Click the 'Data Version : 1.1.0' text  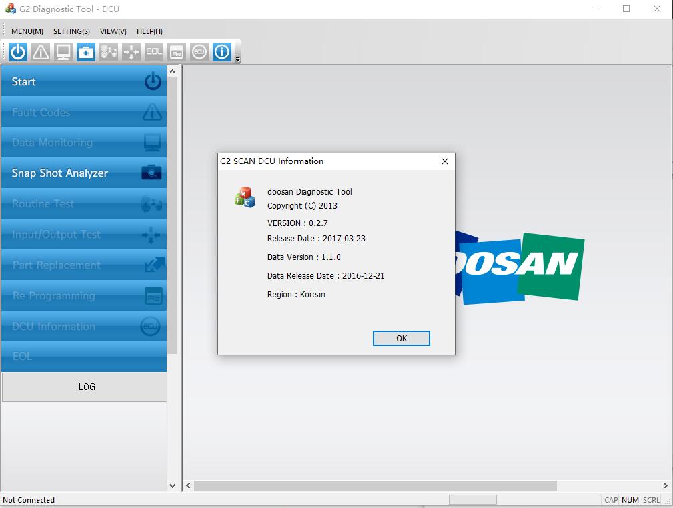coord(304,257)
